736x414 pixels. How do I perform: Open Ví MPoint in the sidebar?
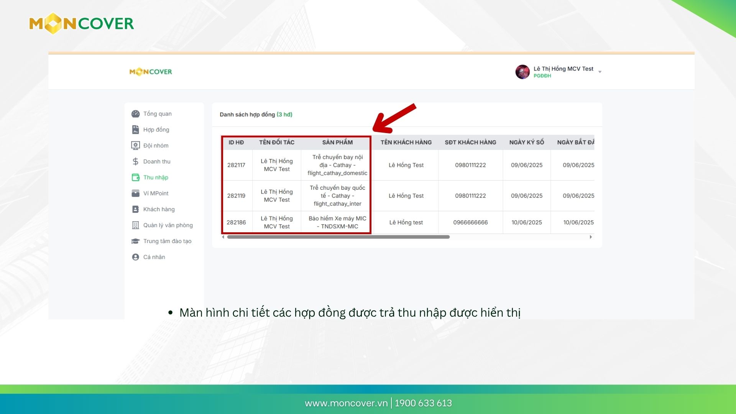coord(156,193)
